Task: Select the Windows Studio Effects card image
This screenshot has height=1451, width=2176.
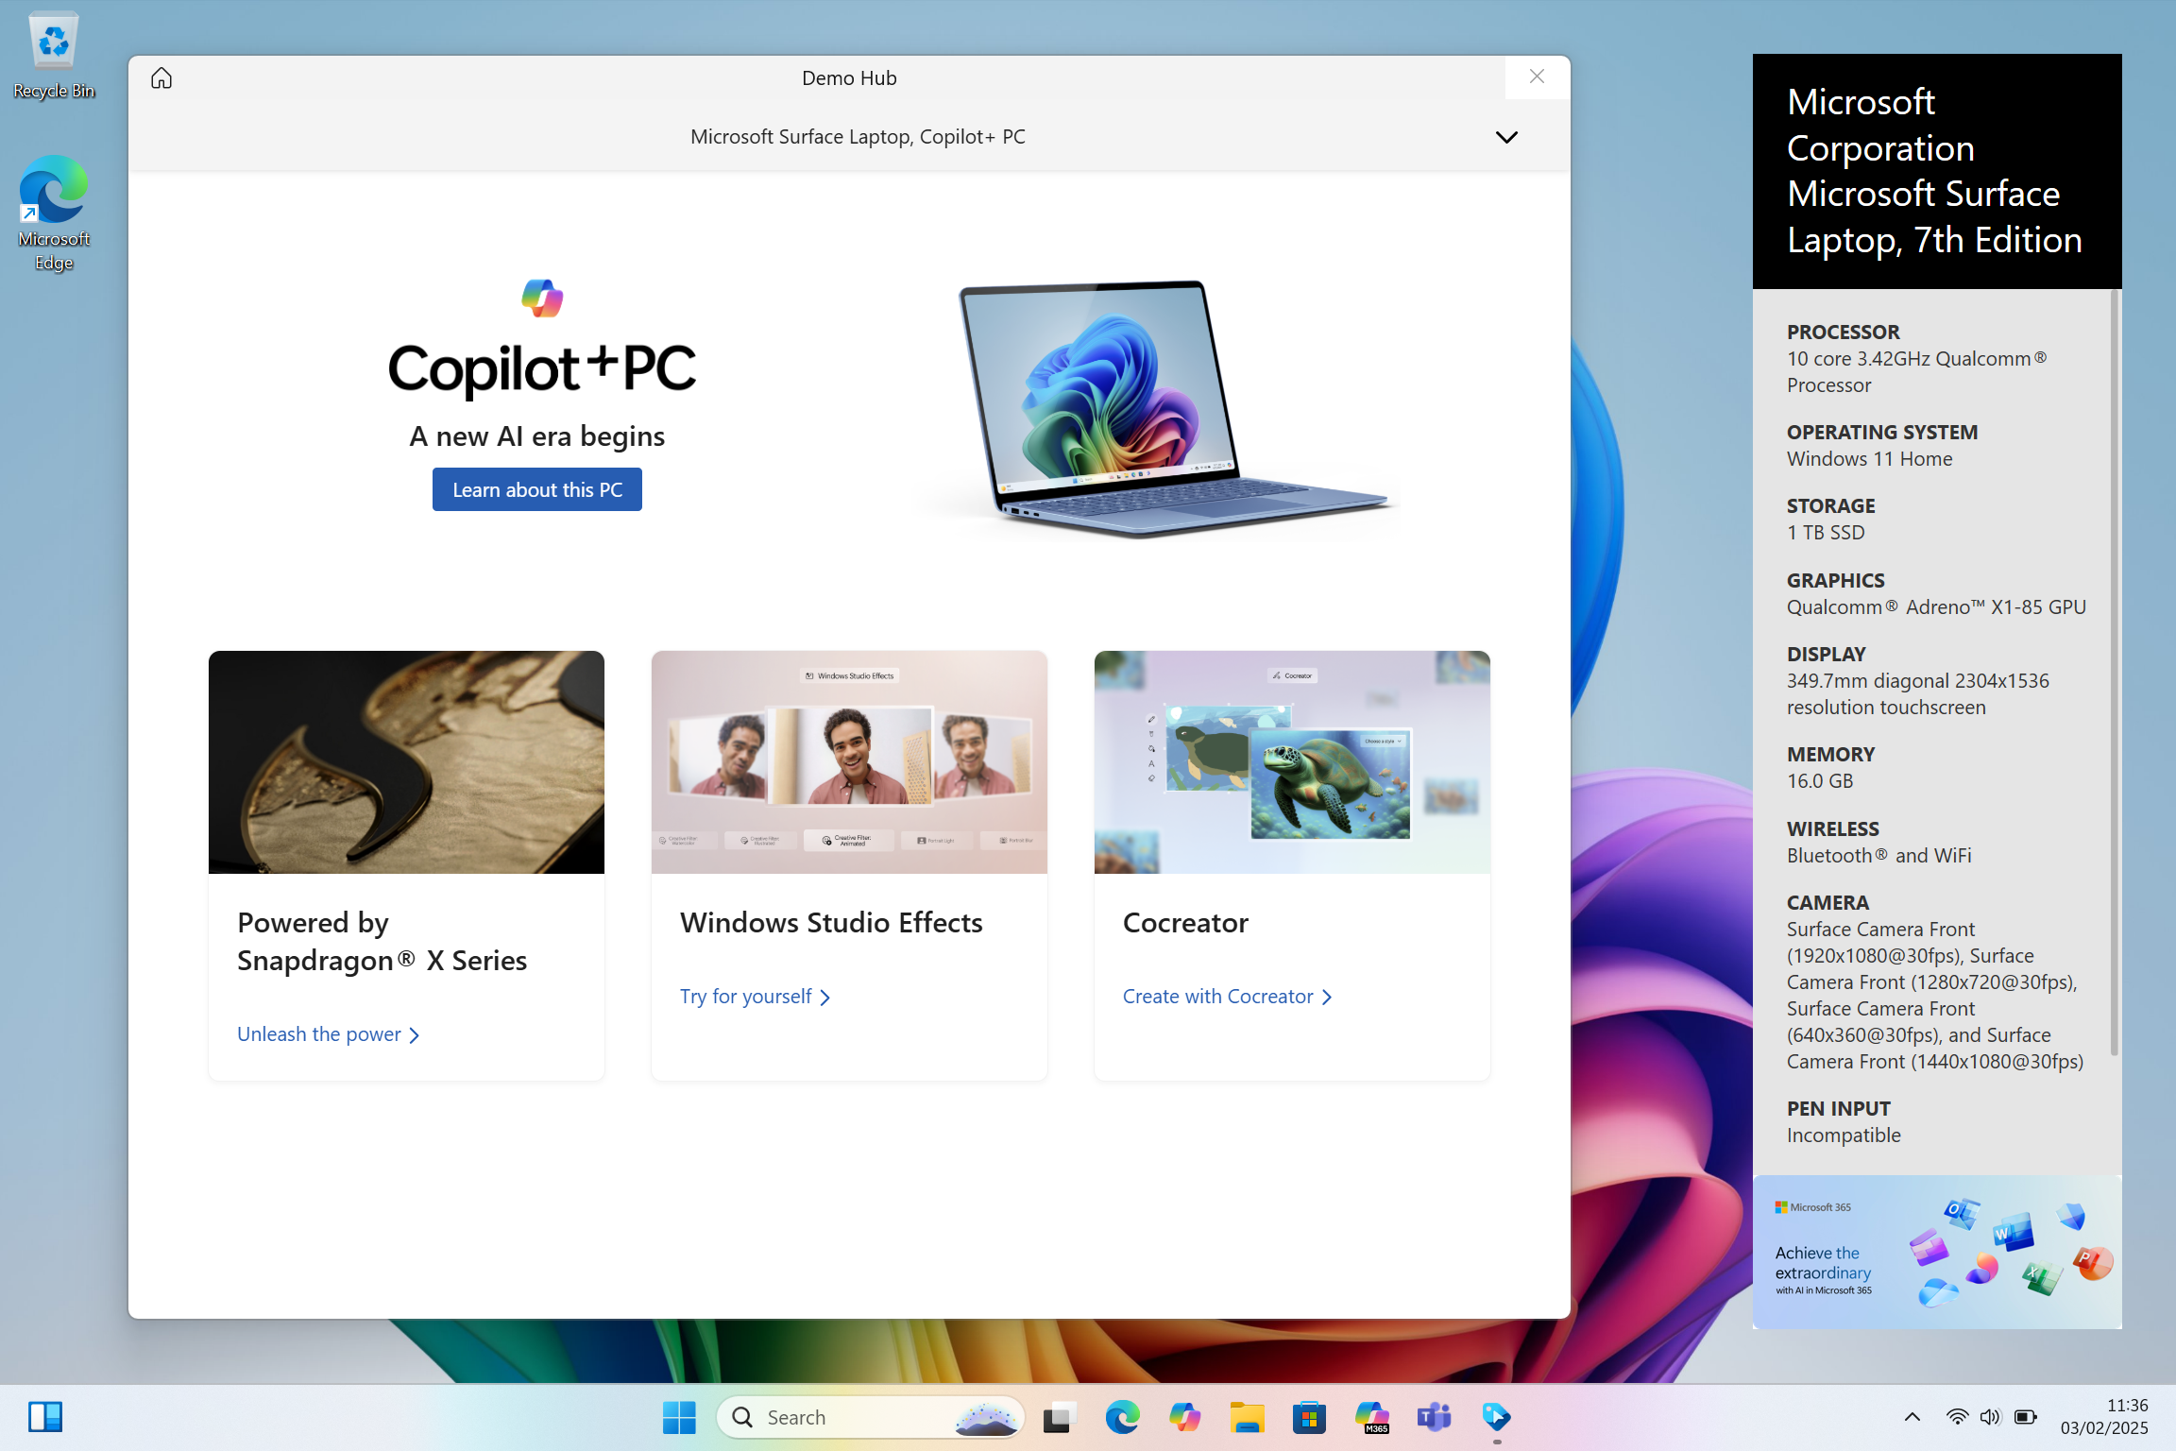Action: coord(849,761)
